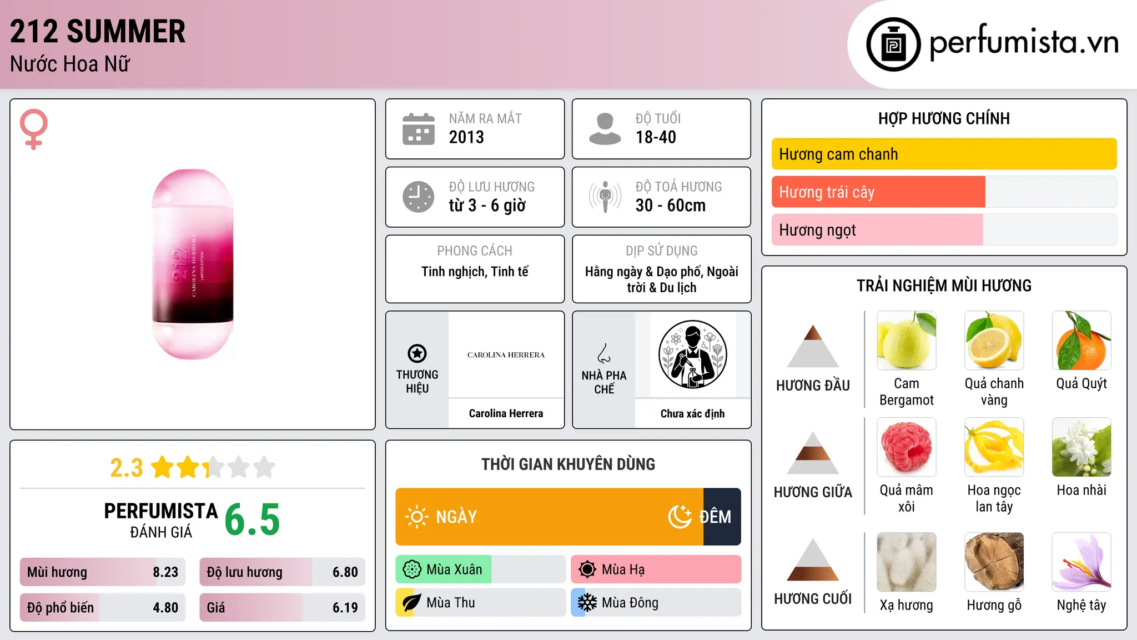Click the snowflake icon for Mùa Đông
The width and height of the screenshot is (1137, 640).
pyautogui.click(x=587, y=603)
